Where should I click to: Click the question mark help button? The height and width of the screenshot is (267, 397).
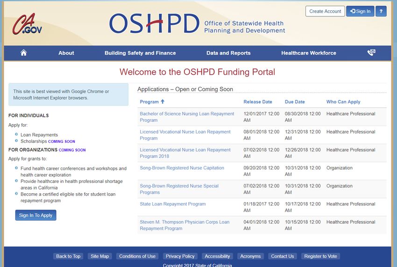381,11
